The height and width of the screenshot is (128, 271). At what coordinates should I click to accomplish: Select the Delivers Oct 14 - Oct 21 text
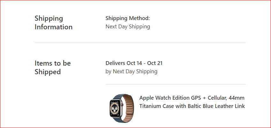[134, 63]
